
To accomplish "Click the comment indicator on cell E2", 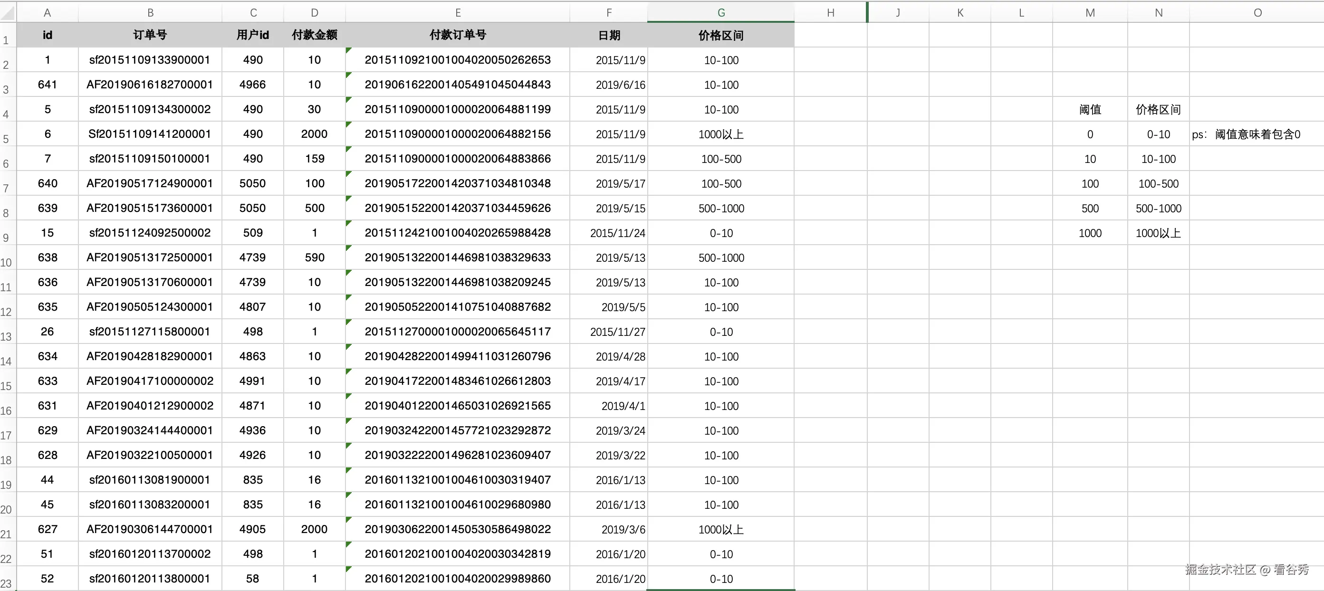I will 349,51.
